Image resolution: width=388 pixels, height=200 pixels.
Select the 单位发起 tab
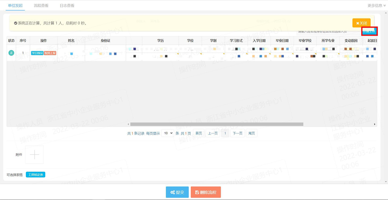coord(15,6)
